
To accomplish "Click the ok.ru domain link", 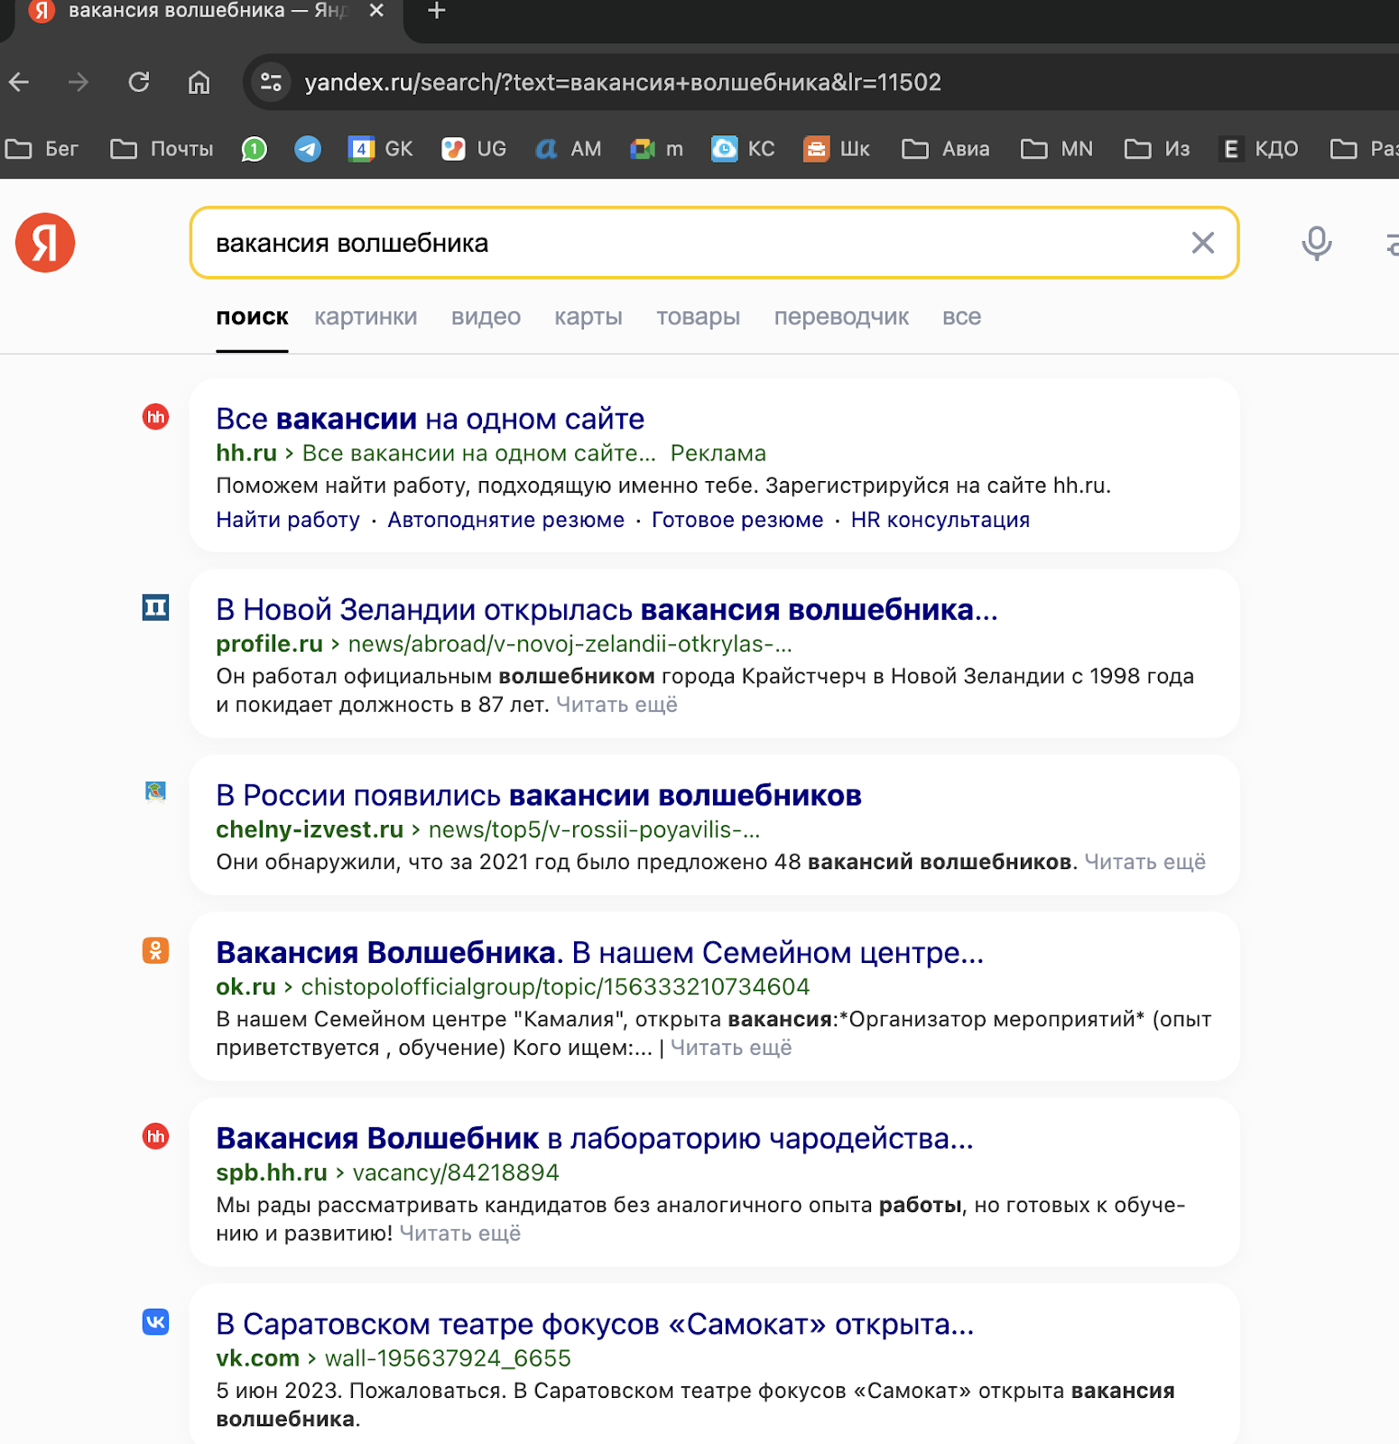I will [x=246, y=986].
